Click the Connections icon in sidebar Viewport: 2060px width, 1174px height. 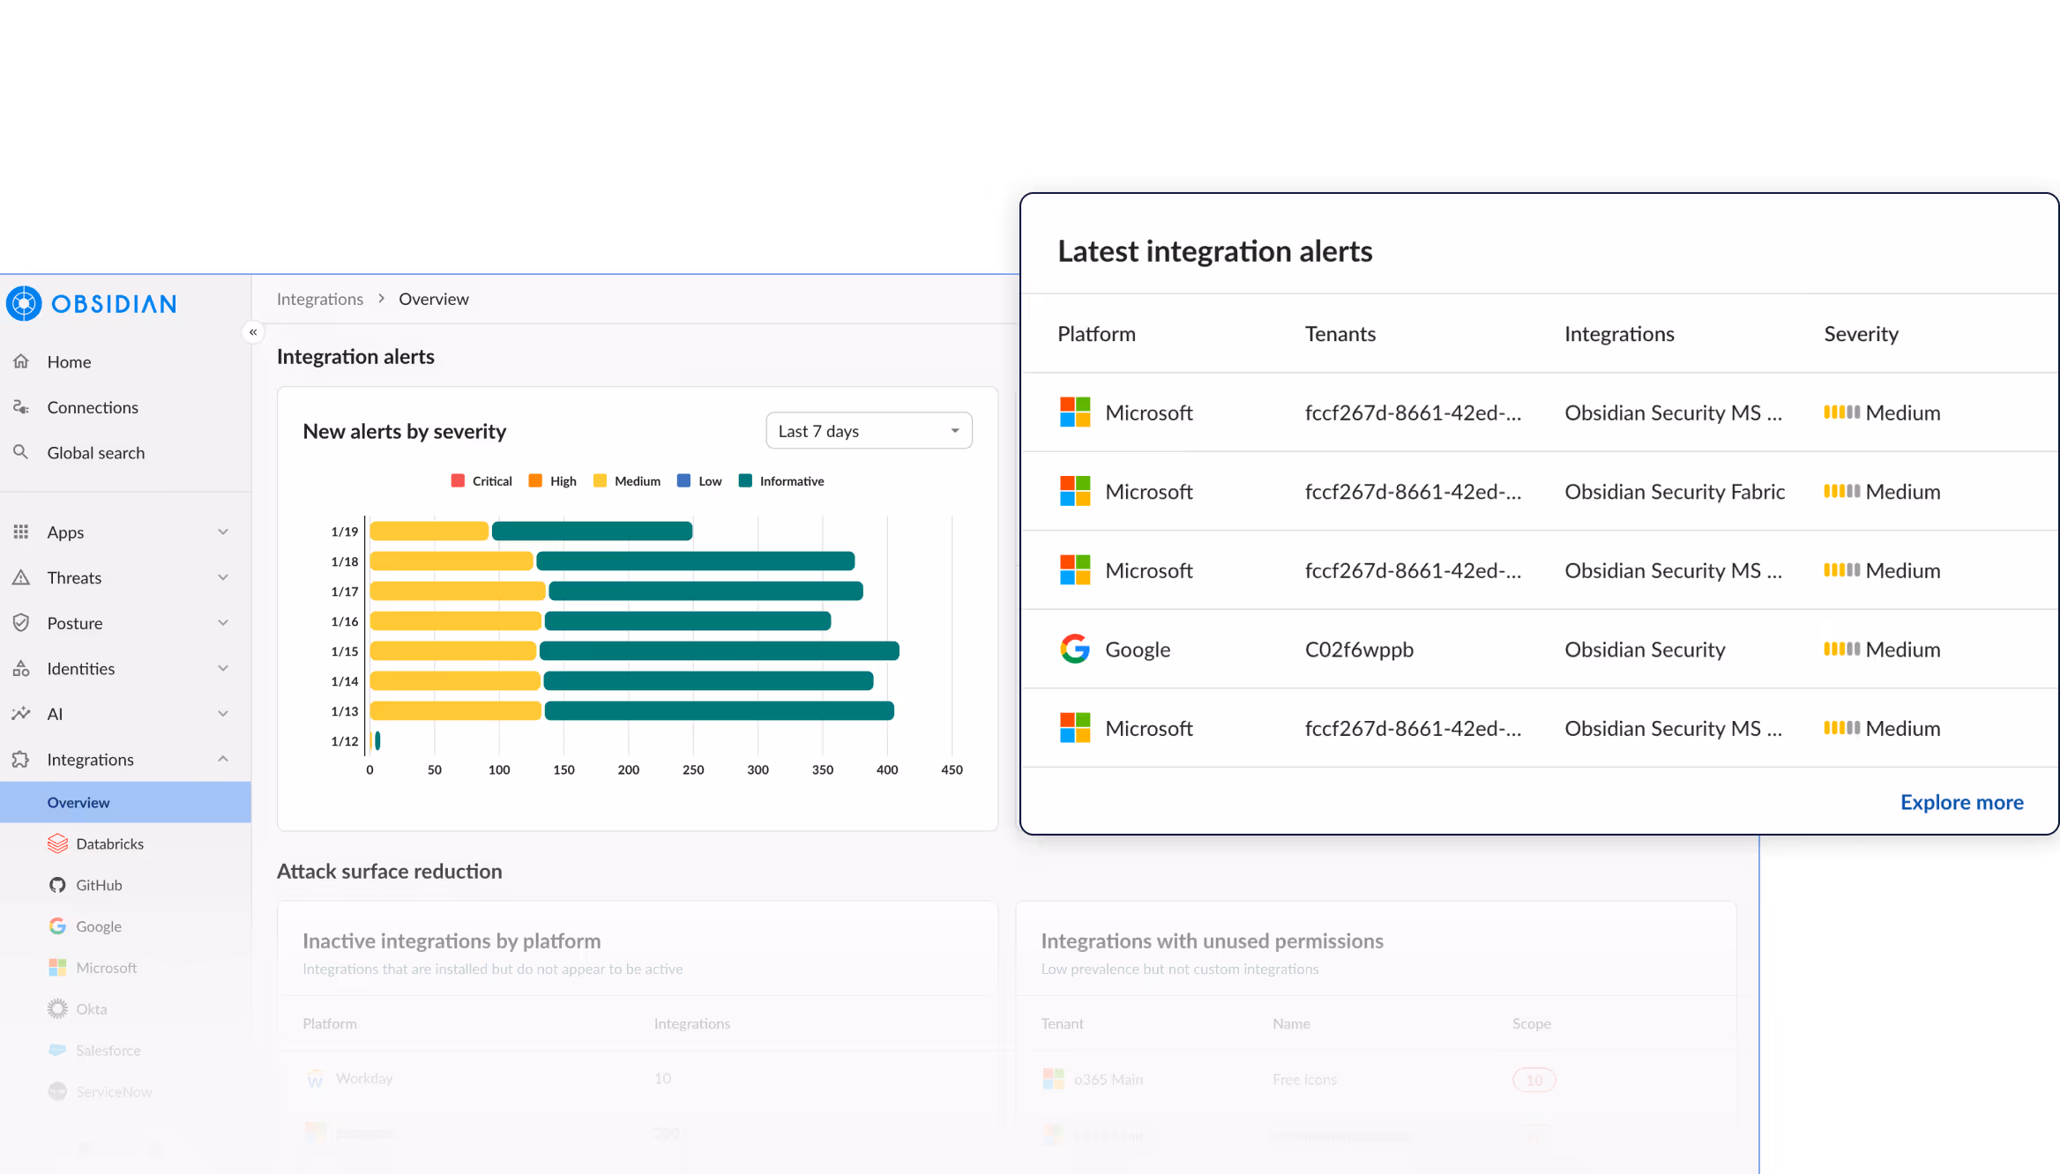tap(21, 407)
